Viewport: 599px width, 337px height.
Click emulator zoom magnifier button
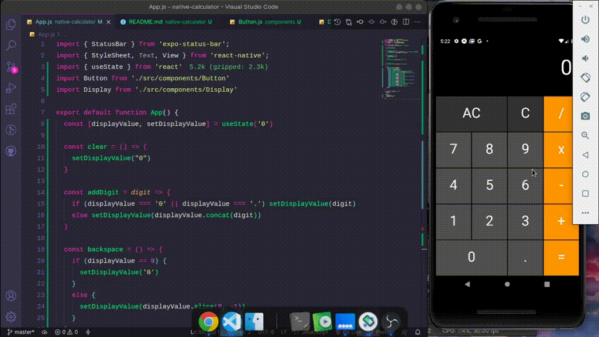(x=585, y=135)
